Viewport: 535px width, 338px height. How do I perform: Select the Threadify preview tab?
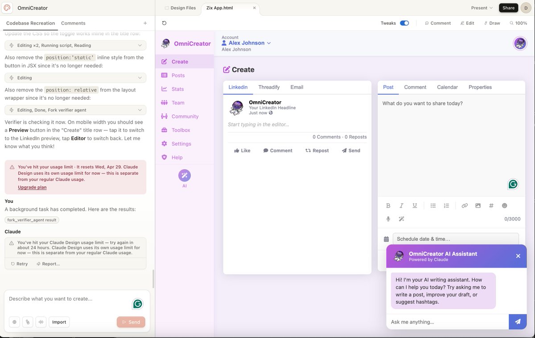pyautogui.click(x=269, y=87)
